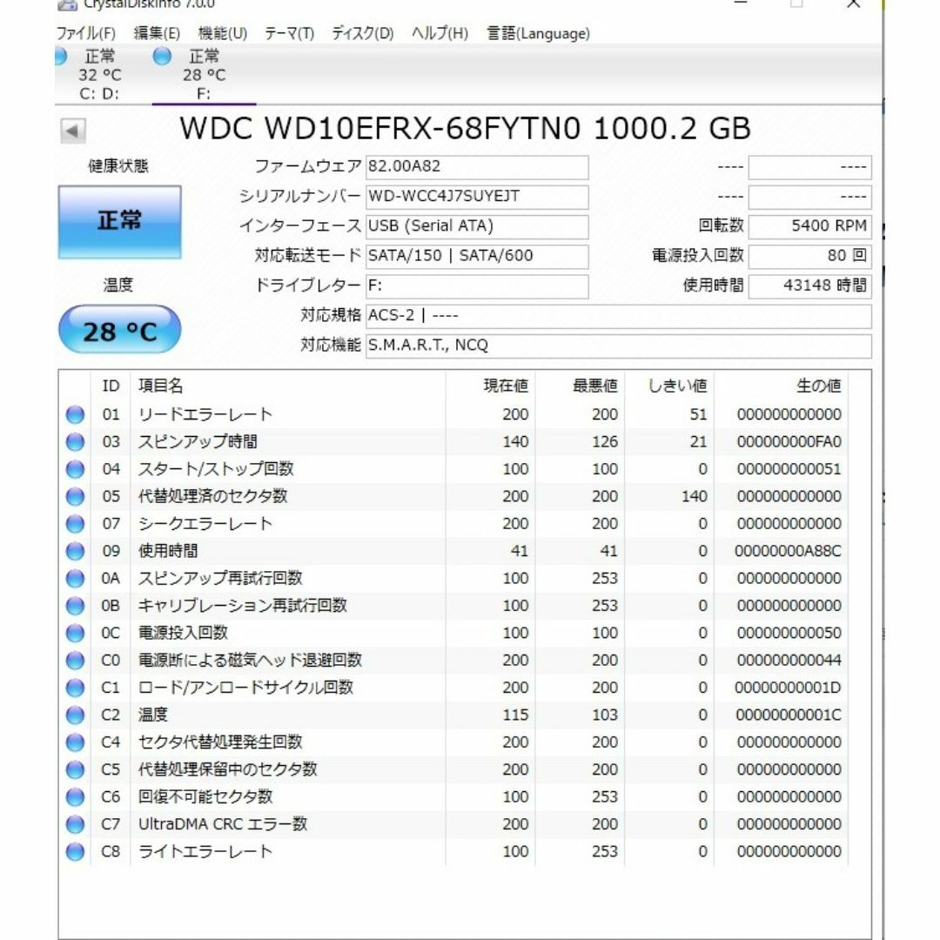Click the status icon for ID 01 リードエラーレート
Viewport: 940px width, 940px height.
tap(75, 415)
